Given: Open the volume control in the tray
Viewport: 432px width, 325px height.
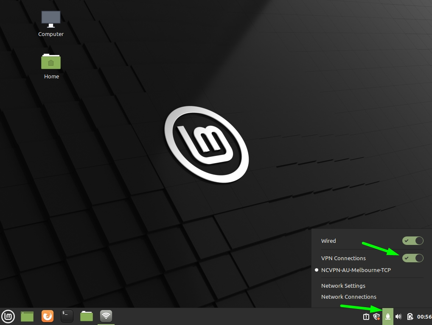Looking at the screenshot, I should tap(398, 317).
